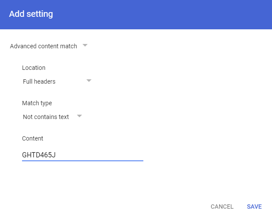Click the arrow beside Advanced content match

tap(85, 45)
